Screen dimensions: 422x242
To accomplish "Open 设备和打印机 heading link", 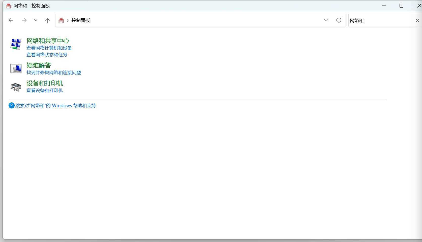I will coord(45,83).
